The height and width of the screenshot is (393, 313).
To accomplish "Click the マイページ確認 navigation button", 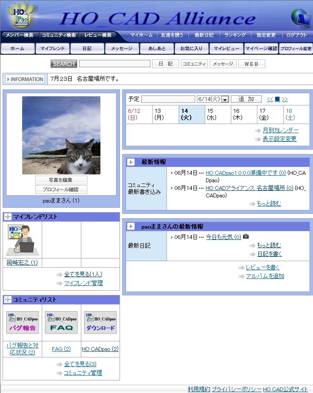I will 261,49.
